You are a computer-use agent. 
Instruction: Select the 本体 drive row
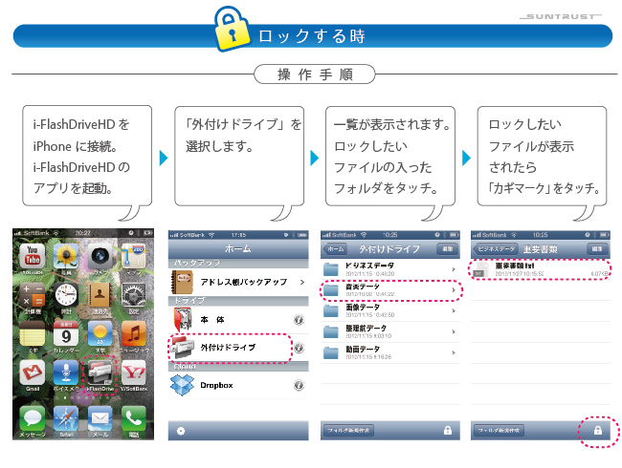tap(238, 320)
